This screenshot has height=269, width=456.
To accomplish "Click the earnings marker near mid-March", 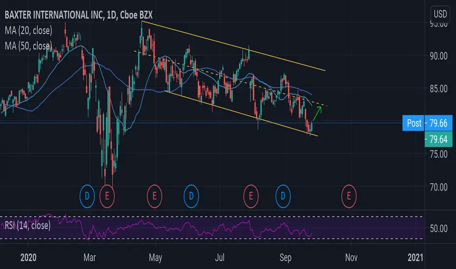I will [x=107, y=196].
